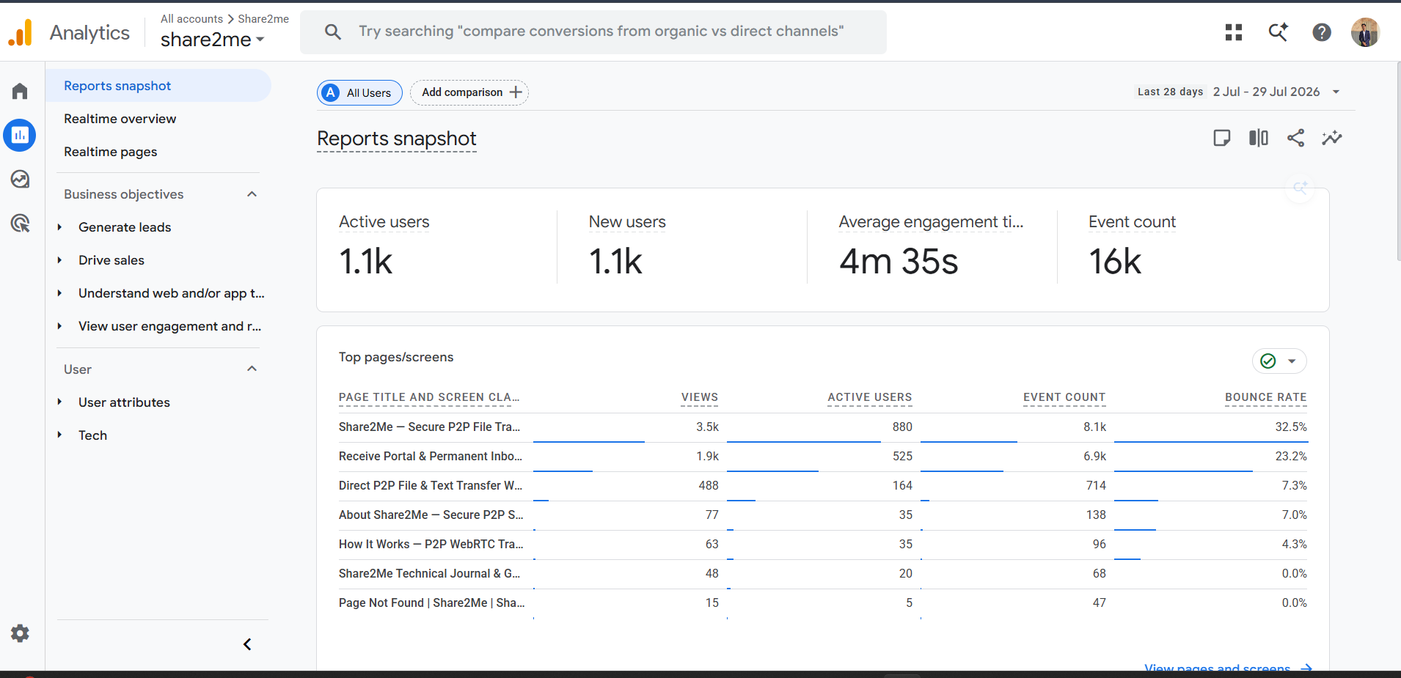Open the Insights sparkline icon
Screen dimensions: 1401x678
1332,138
